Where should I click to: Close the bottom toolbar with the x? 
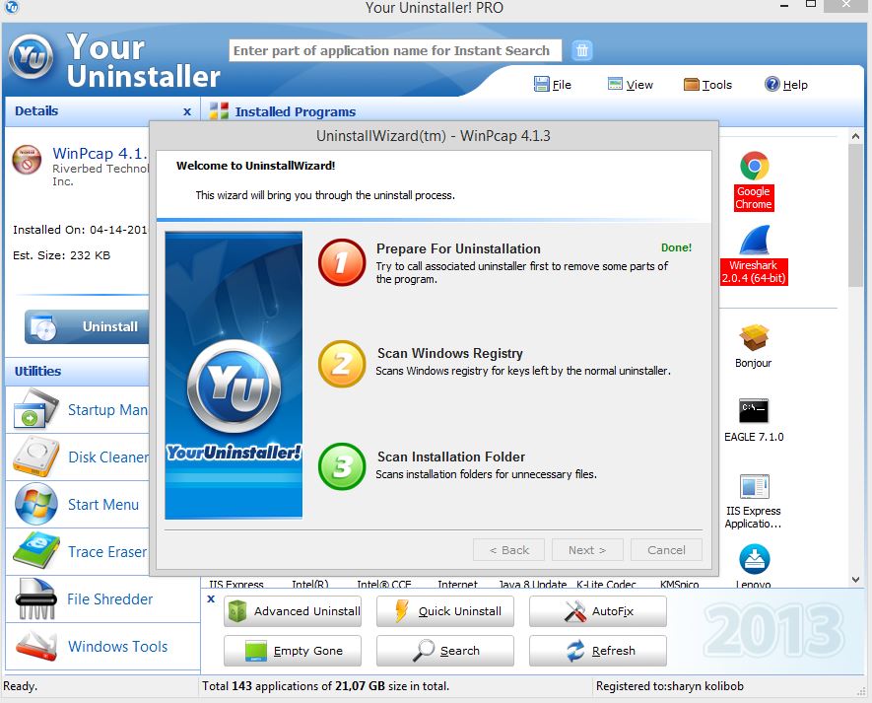pyautogui.click(x=211, y=598)
